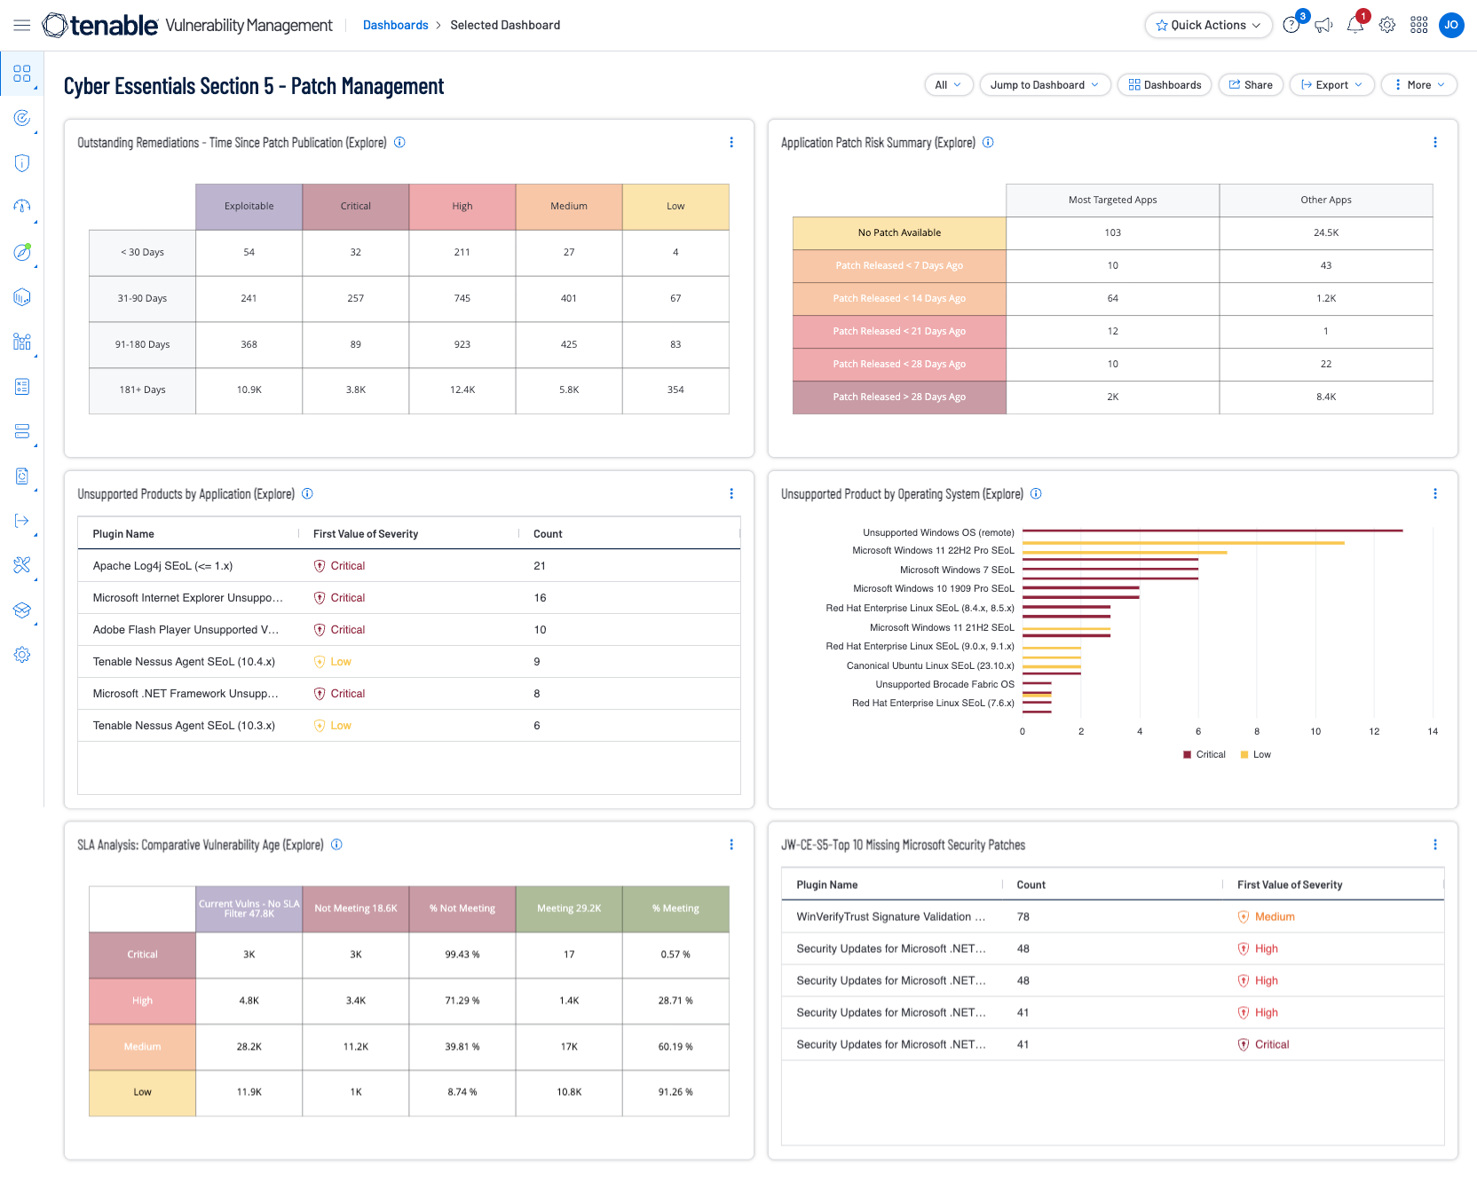Click info icon beside Application Patch Risk Summary
This screenshot has width=1477, height=1180.
pos(988,142)
